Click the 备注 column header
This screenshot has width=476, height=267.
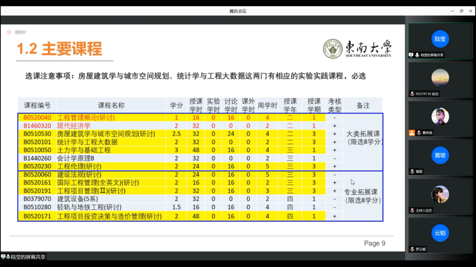[363, 106]
